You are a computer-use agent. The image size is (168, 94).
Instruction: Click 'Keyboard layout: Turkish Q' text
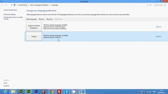coord(52,37)
